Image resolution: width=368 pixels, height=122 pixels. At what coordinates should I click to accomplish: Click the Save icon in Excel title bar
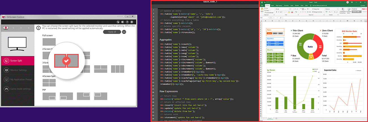[x=262, y=2]
